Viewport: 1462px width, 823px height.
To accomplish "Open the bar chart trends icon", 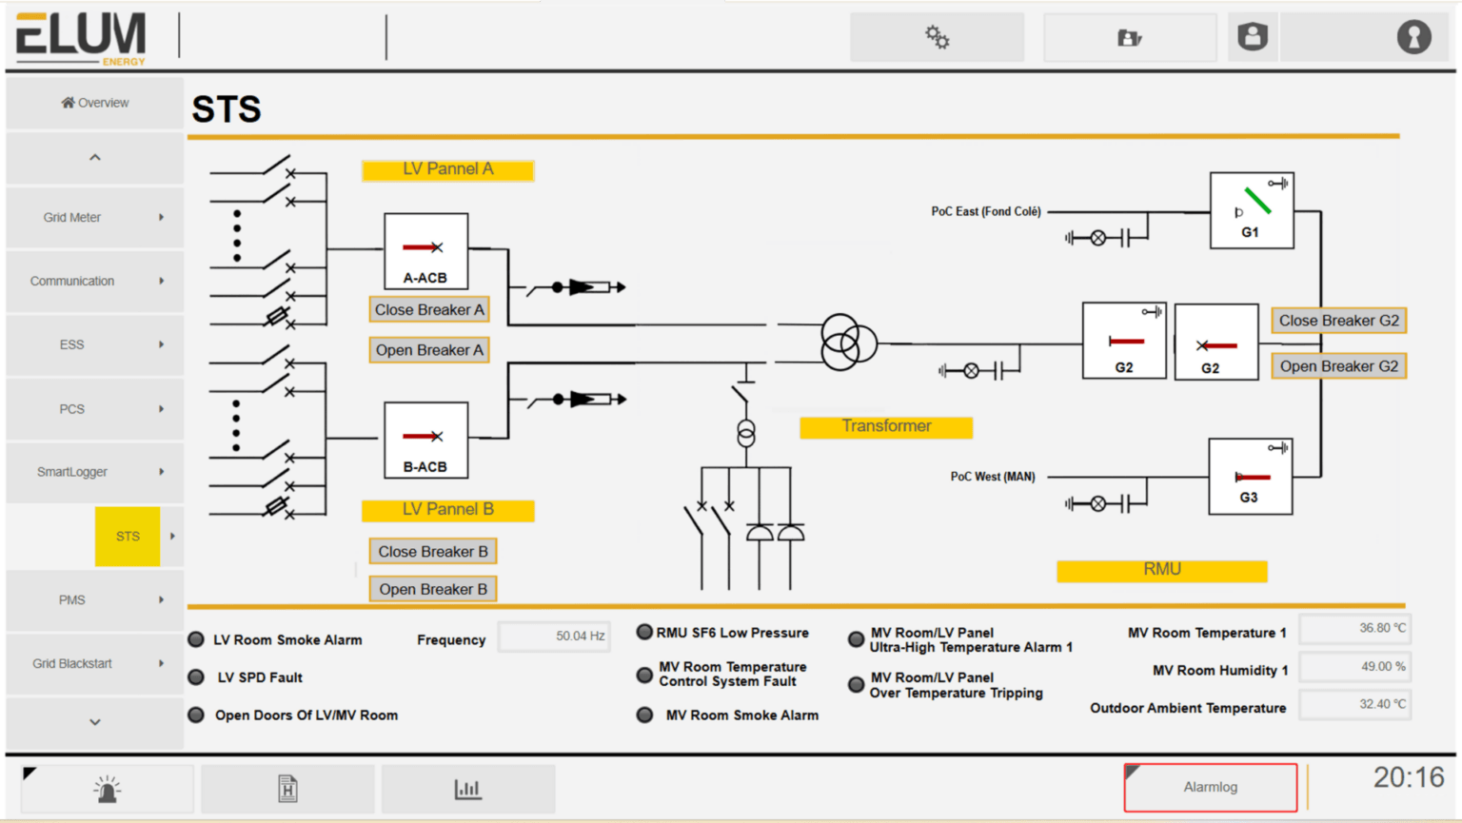I will (467, 788).
